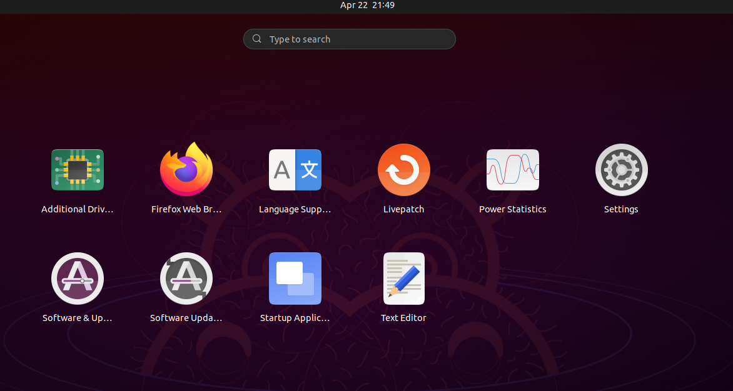Launch Software & Updates
The width and height of the screenshot is (733, 391).
[x=78, y=279]
